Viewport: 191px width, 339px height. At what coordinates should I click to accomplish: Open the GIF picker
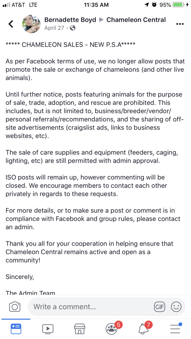(160, 307)
